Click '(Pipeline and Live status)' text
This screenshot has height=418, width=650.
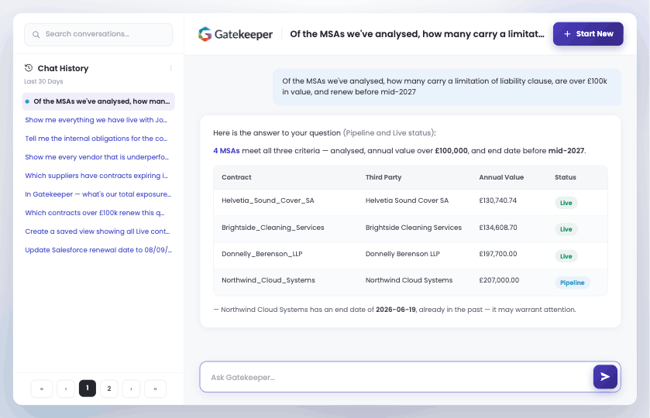pos(388,133)
